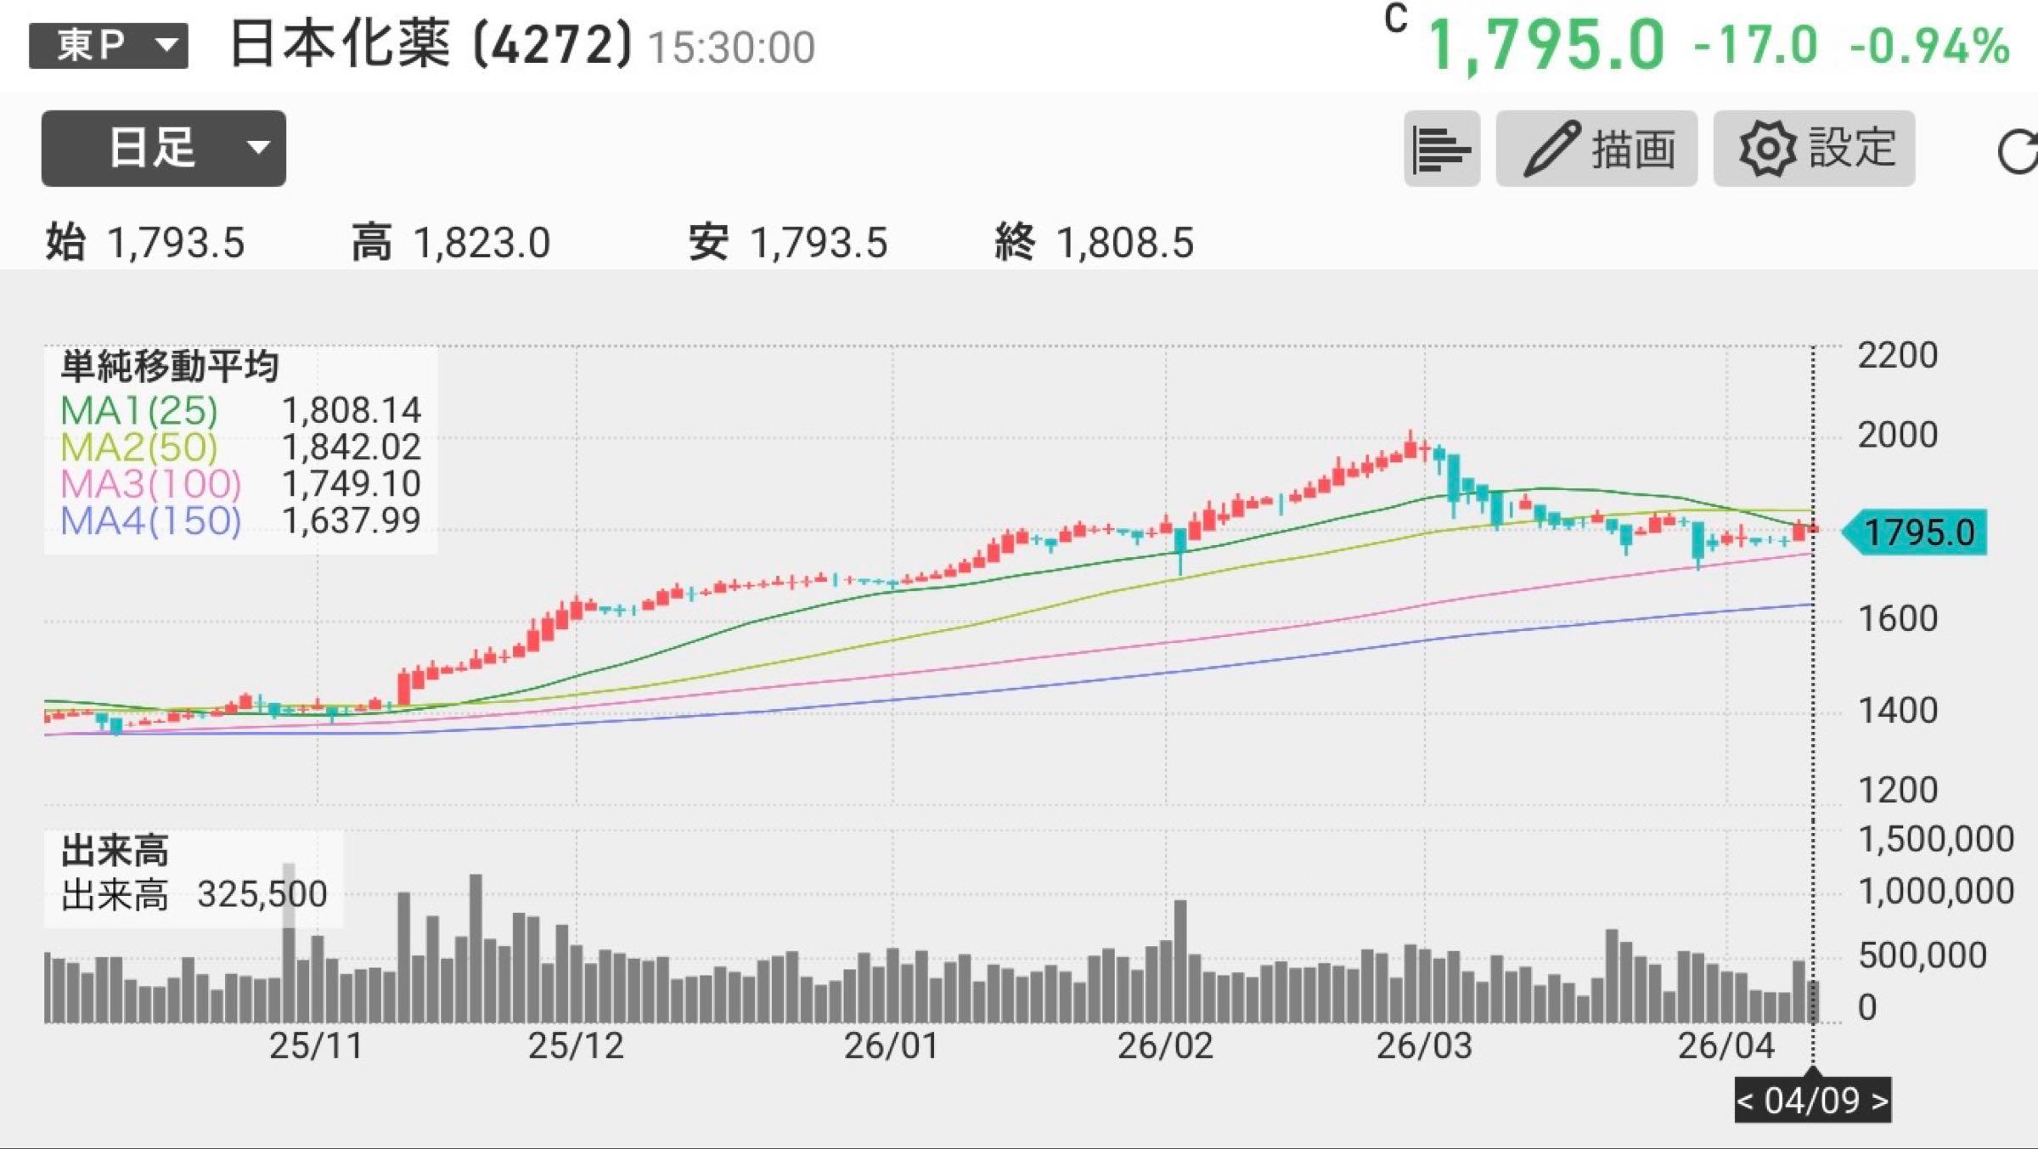The width and height of the screenshot is (2038, 1149).
Task: Select MA1(25) legend entry
Action: click(139, 411)
